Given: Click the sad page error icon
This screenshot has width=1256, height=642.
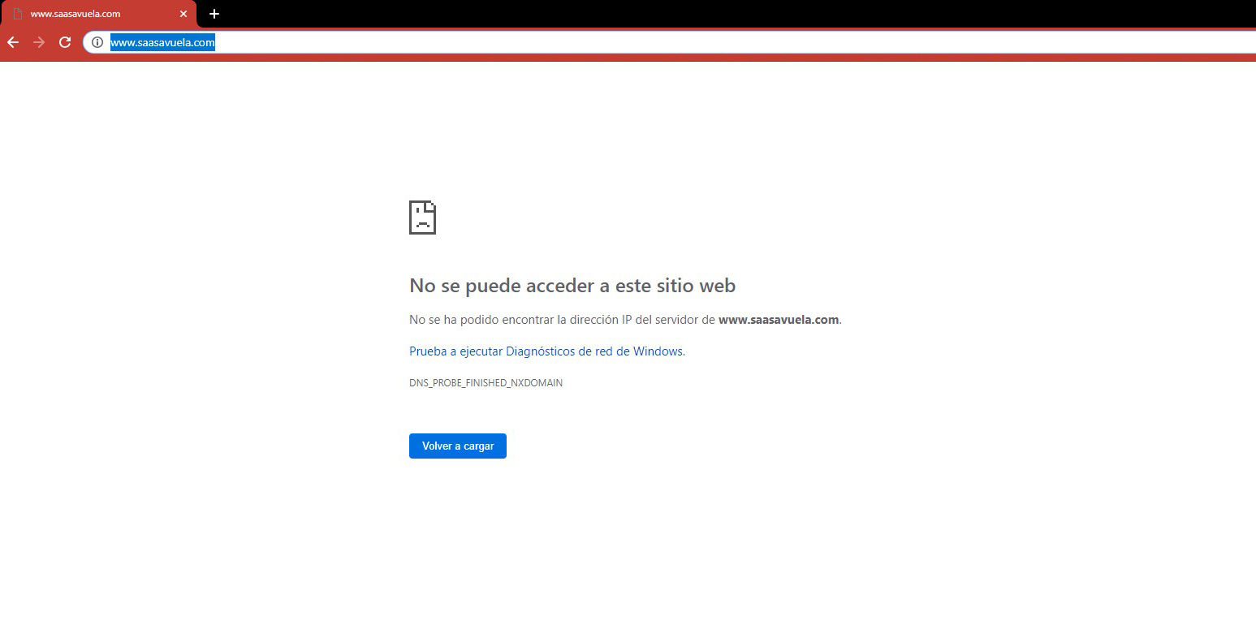Looking at the screenshot, I should tap(422, 218).
